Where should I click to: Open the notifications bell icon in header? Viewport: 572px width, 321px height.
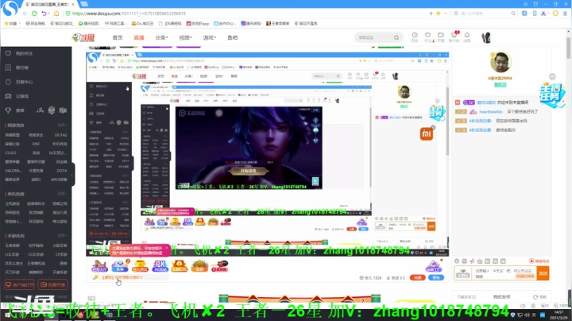(467, 36)
